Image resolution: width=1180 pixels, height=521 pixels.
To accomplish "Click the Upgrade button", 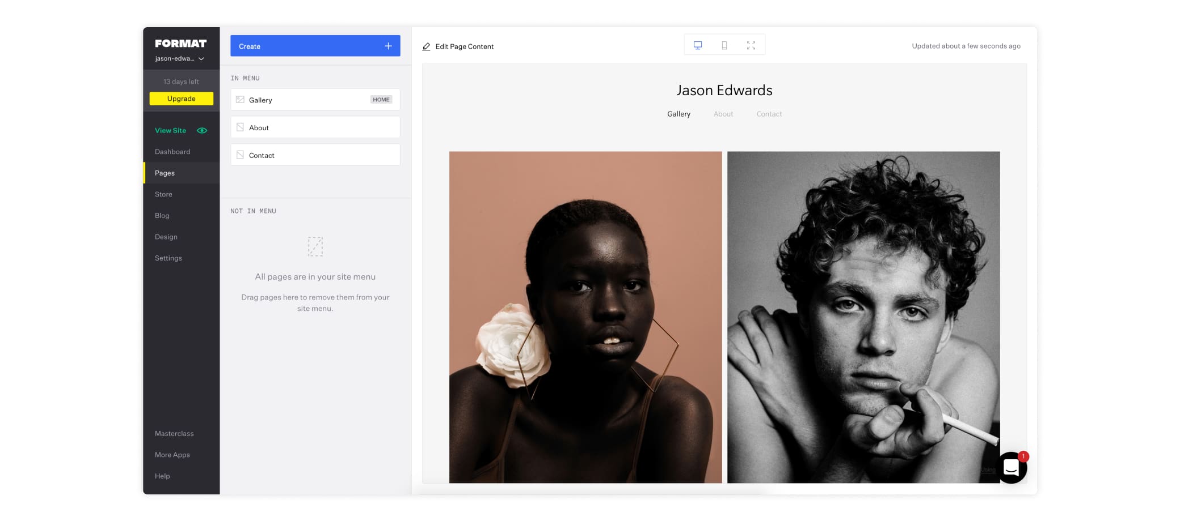I will [x=181, y=98].
